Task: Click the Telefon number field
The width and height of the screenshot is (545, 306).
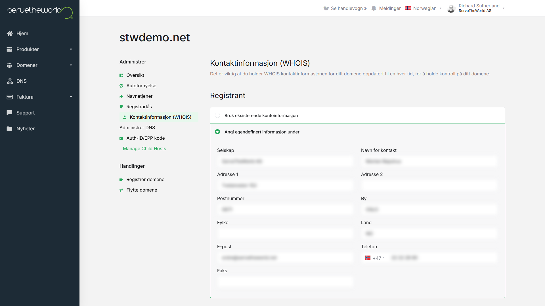Action: coord(443,258)
